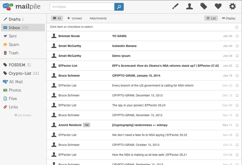Click avatar icon beside Arnold Reinhold
Screen dimensions: 242x165
click(x=54, y=125)
